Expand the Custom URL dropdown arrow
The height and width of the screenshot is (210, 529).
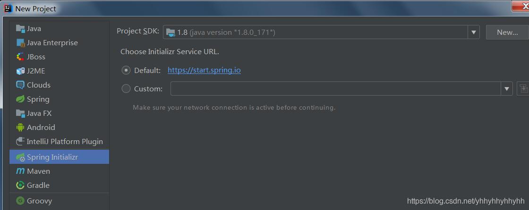tap(506, 89)
